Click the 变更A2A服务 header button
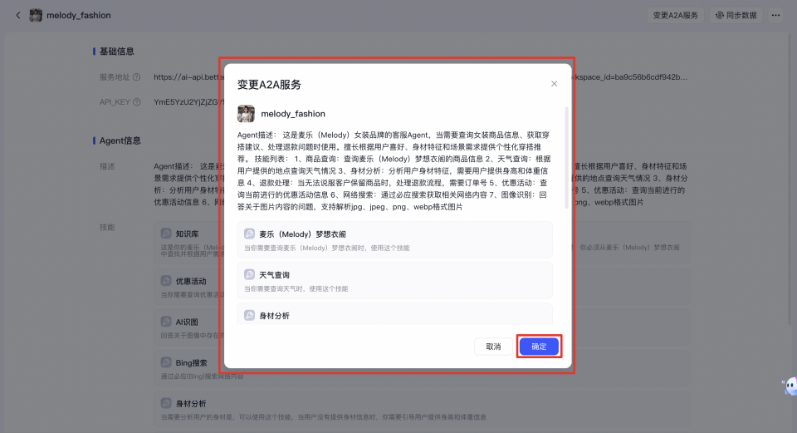The width and height of the screenshot is (797, 433). [675, 15]
